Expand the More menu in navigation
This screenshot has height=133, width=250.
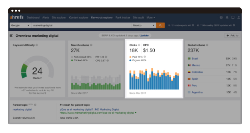click(151, 17)
